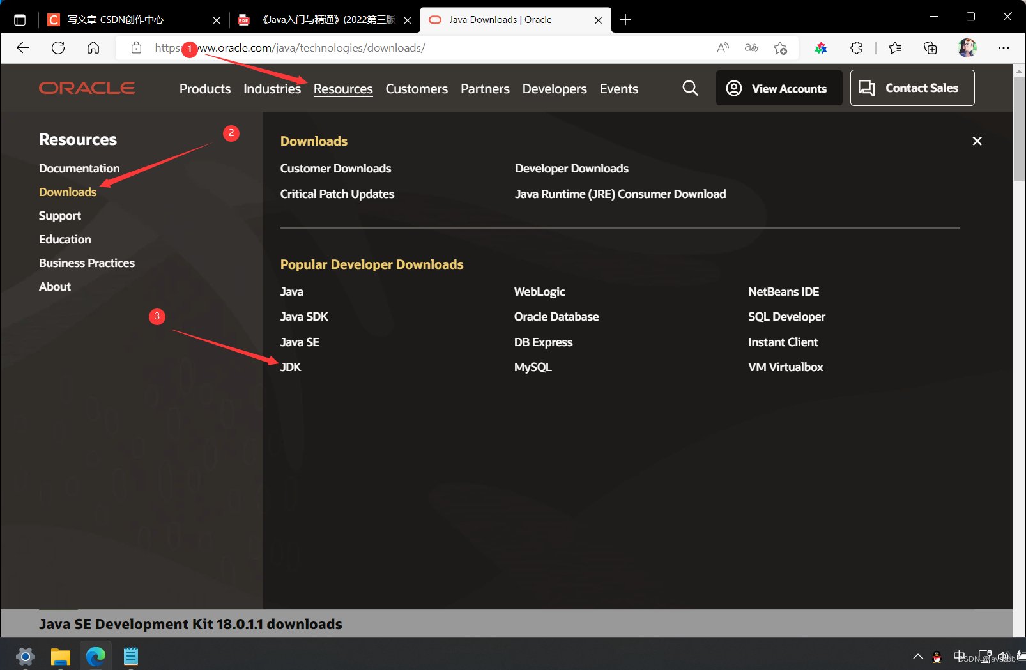Open the profile avatar picture
Viewport: 1026px width, 670px height.
(x=967, y=48)
